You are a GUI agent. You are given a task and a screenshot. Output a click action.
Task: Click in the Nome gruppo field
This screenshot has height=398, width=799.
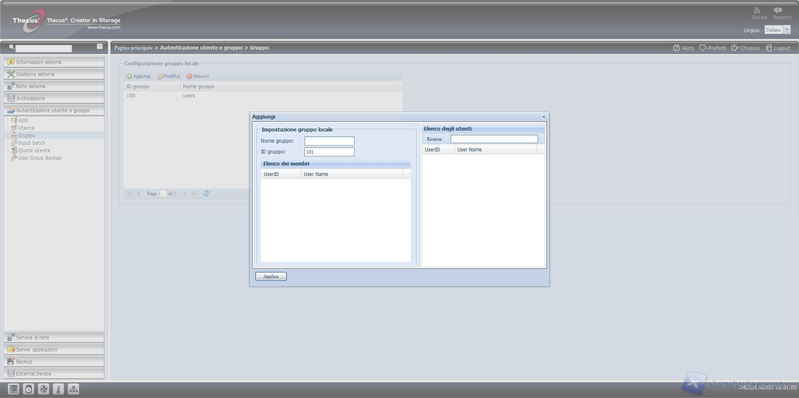pyautogui.click(x=329, y=141)
